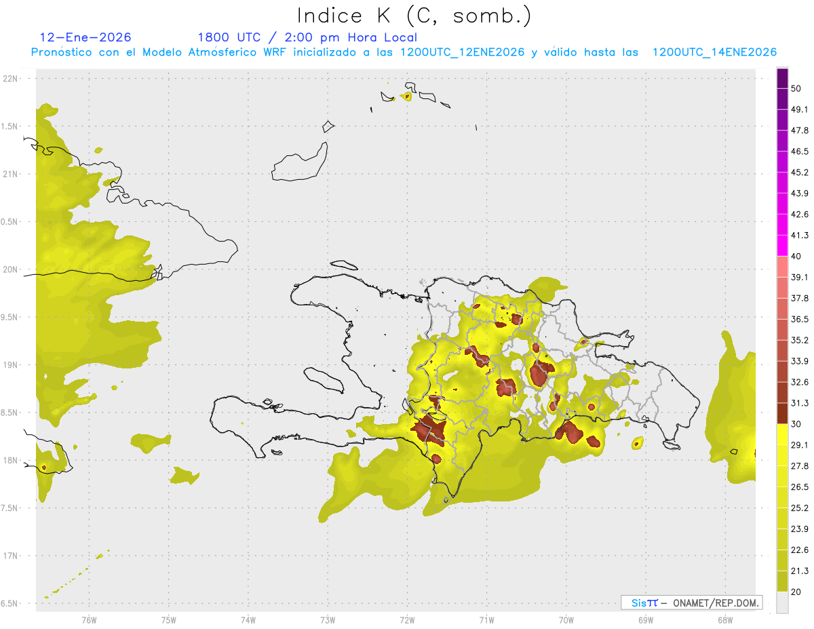This screenshot has width=814, height=629.
Task: Click the 20N latitude axis label
Action: point(12,269)
